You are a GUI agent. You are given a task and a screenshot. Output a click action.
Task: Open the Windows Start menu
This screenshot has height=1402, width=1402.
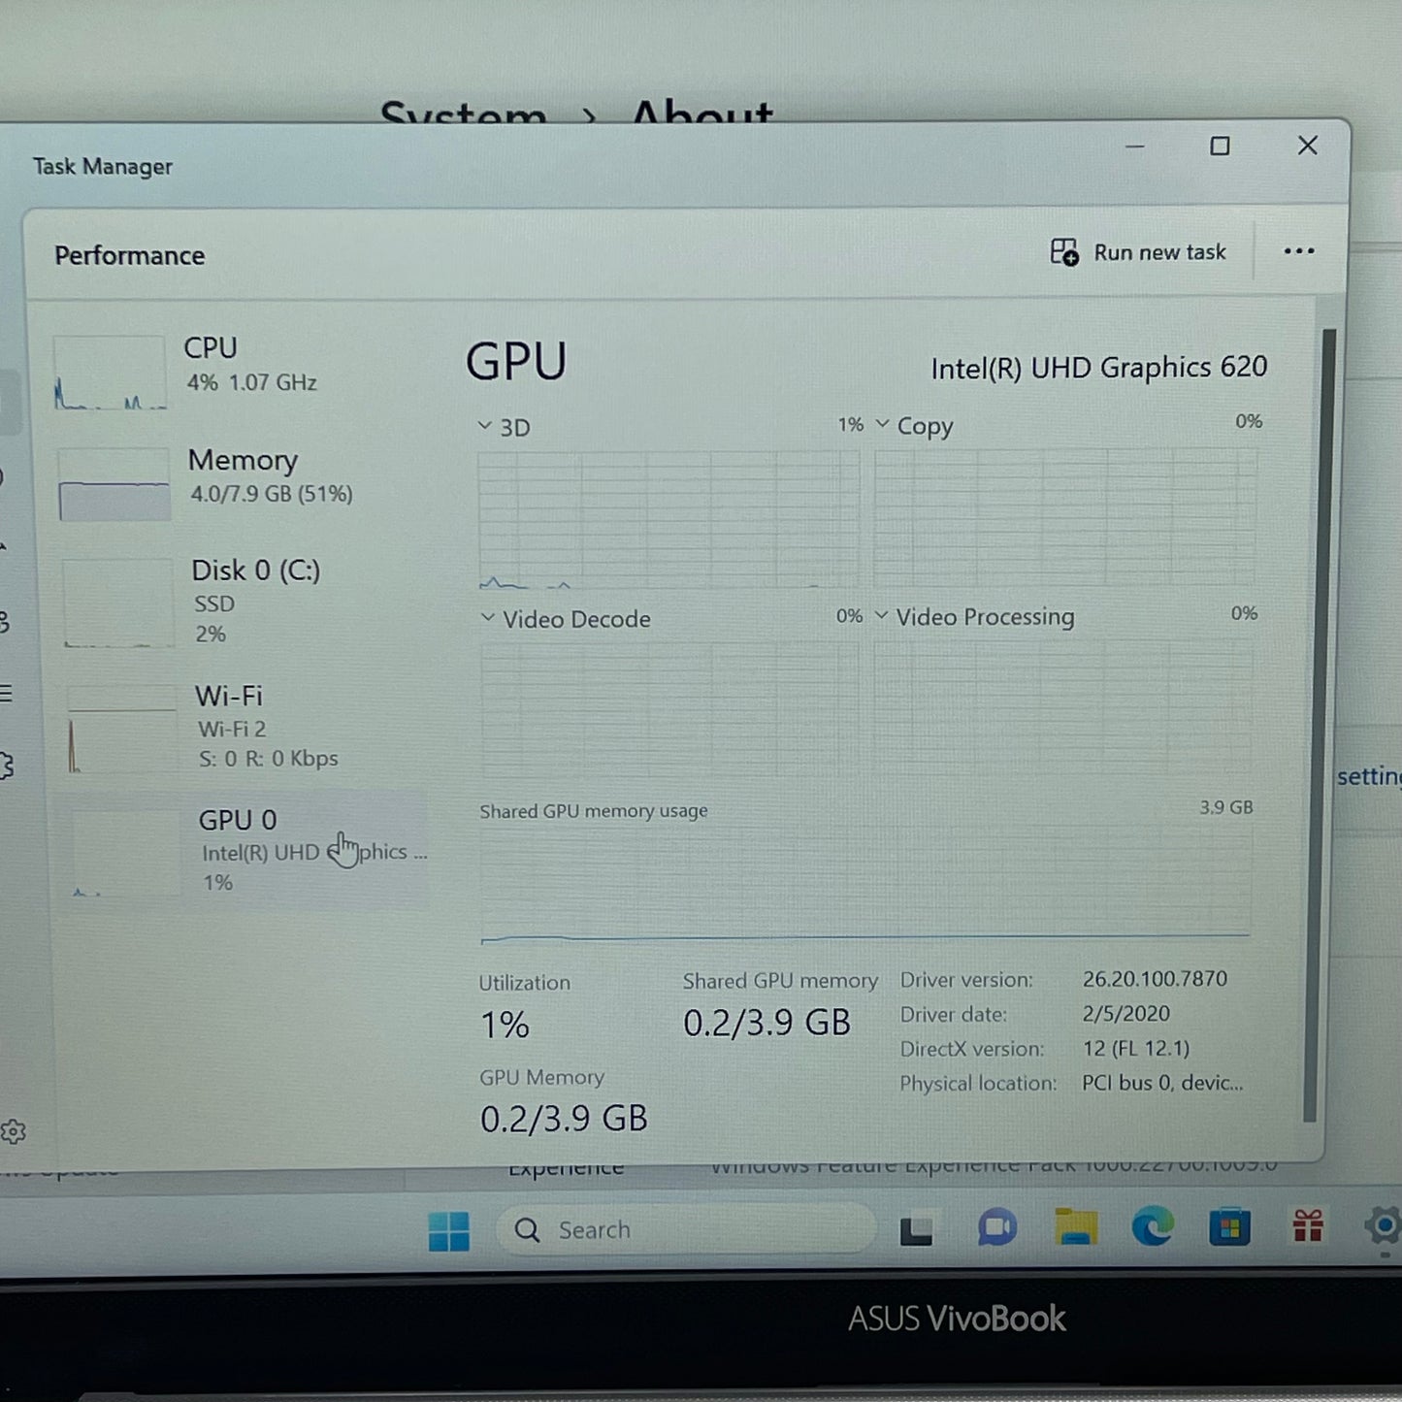click(448, 1231)
